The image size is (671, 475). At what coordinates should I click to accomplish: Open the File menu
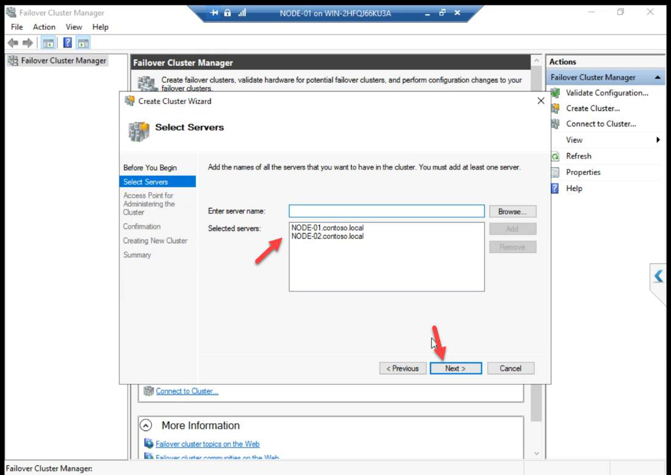tap(16, 27)
